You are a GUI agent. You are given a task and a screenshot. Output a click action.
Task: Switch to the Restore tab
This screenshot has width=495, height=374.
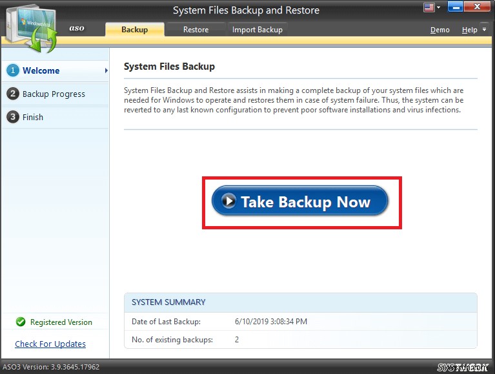[196, 29]
